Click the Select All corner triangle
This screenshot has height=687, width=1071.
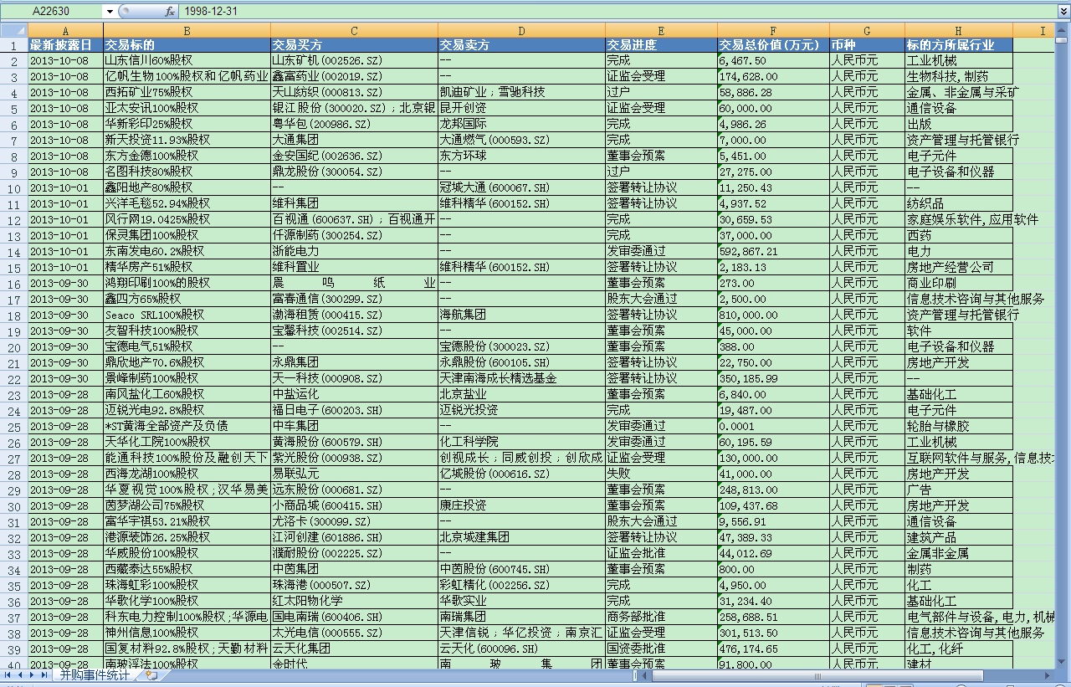[14, 31]
